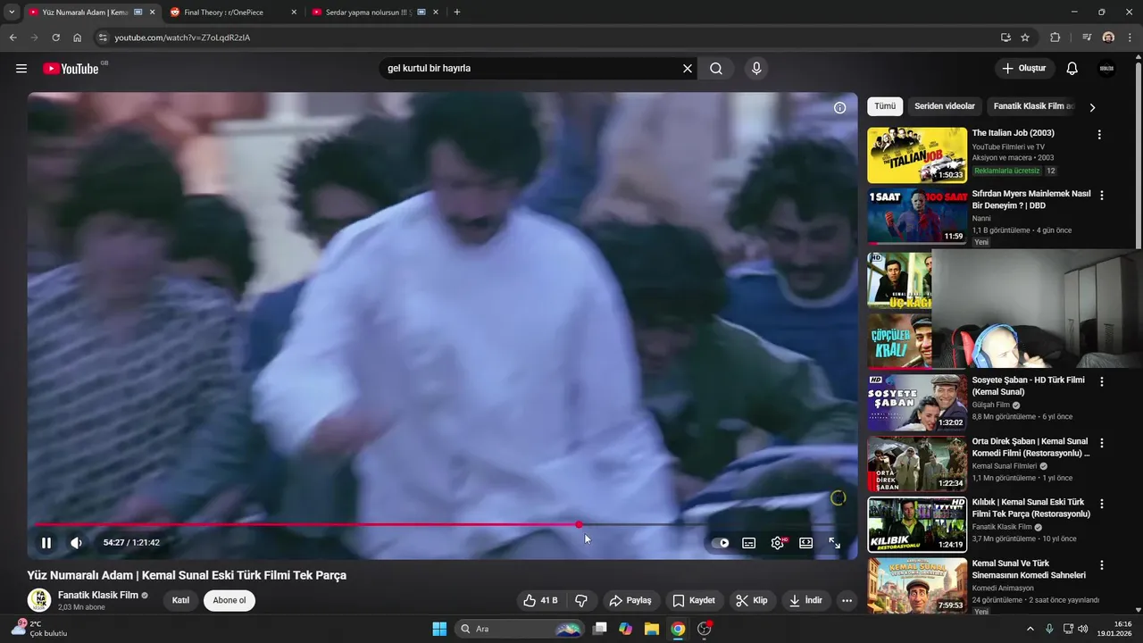Viewport: 1143px width, 643px height.
Task: Open The Italian Job thumbnail
Action: point(917,154)
